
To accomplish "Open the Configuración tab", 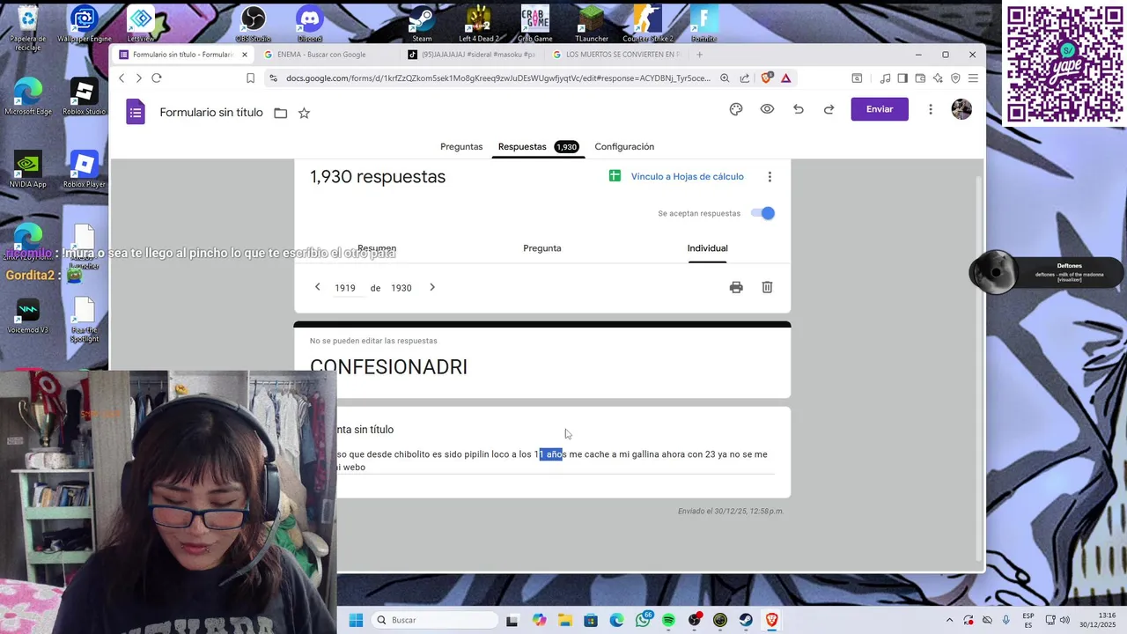I will click(624, 147).
